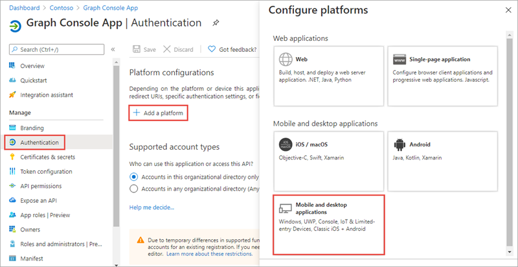Open Token configuration page
This screenshot has width=518, height=267.
click(46, 172)
